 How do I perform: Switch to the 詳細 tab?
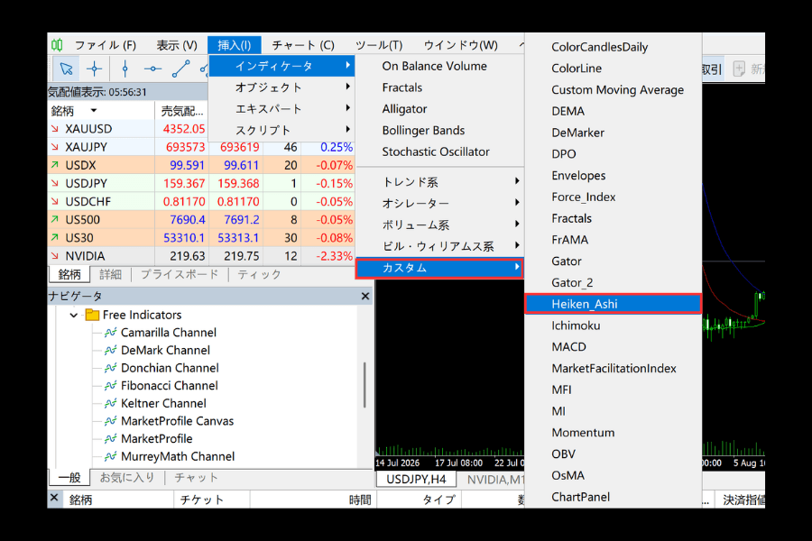110,274
